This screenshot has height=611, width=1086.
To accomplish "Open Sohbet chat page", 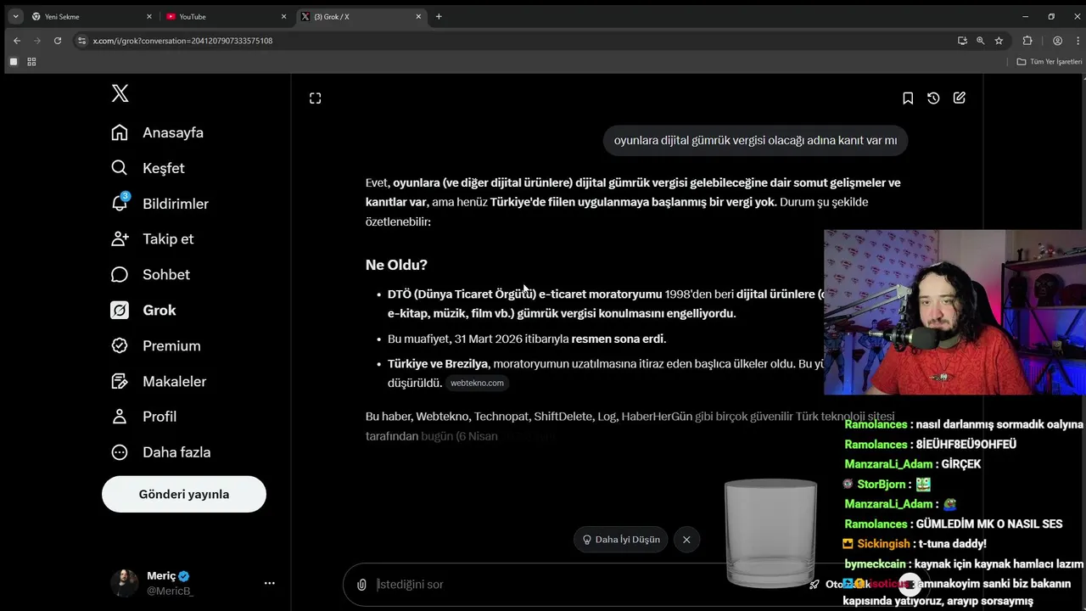I will coord(150,274).
